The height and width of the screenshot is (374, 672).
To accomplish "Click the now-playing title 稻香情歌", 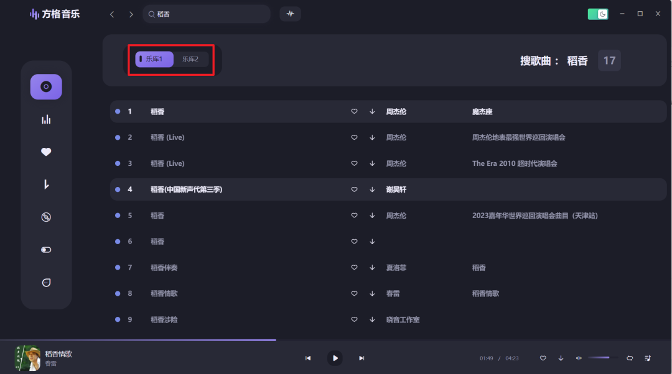I will click(x=58, y=354).
